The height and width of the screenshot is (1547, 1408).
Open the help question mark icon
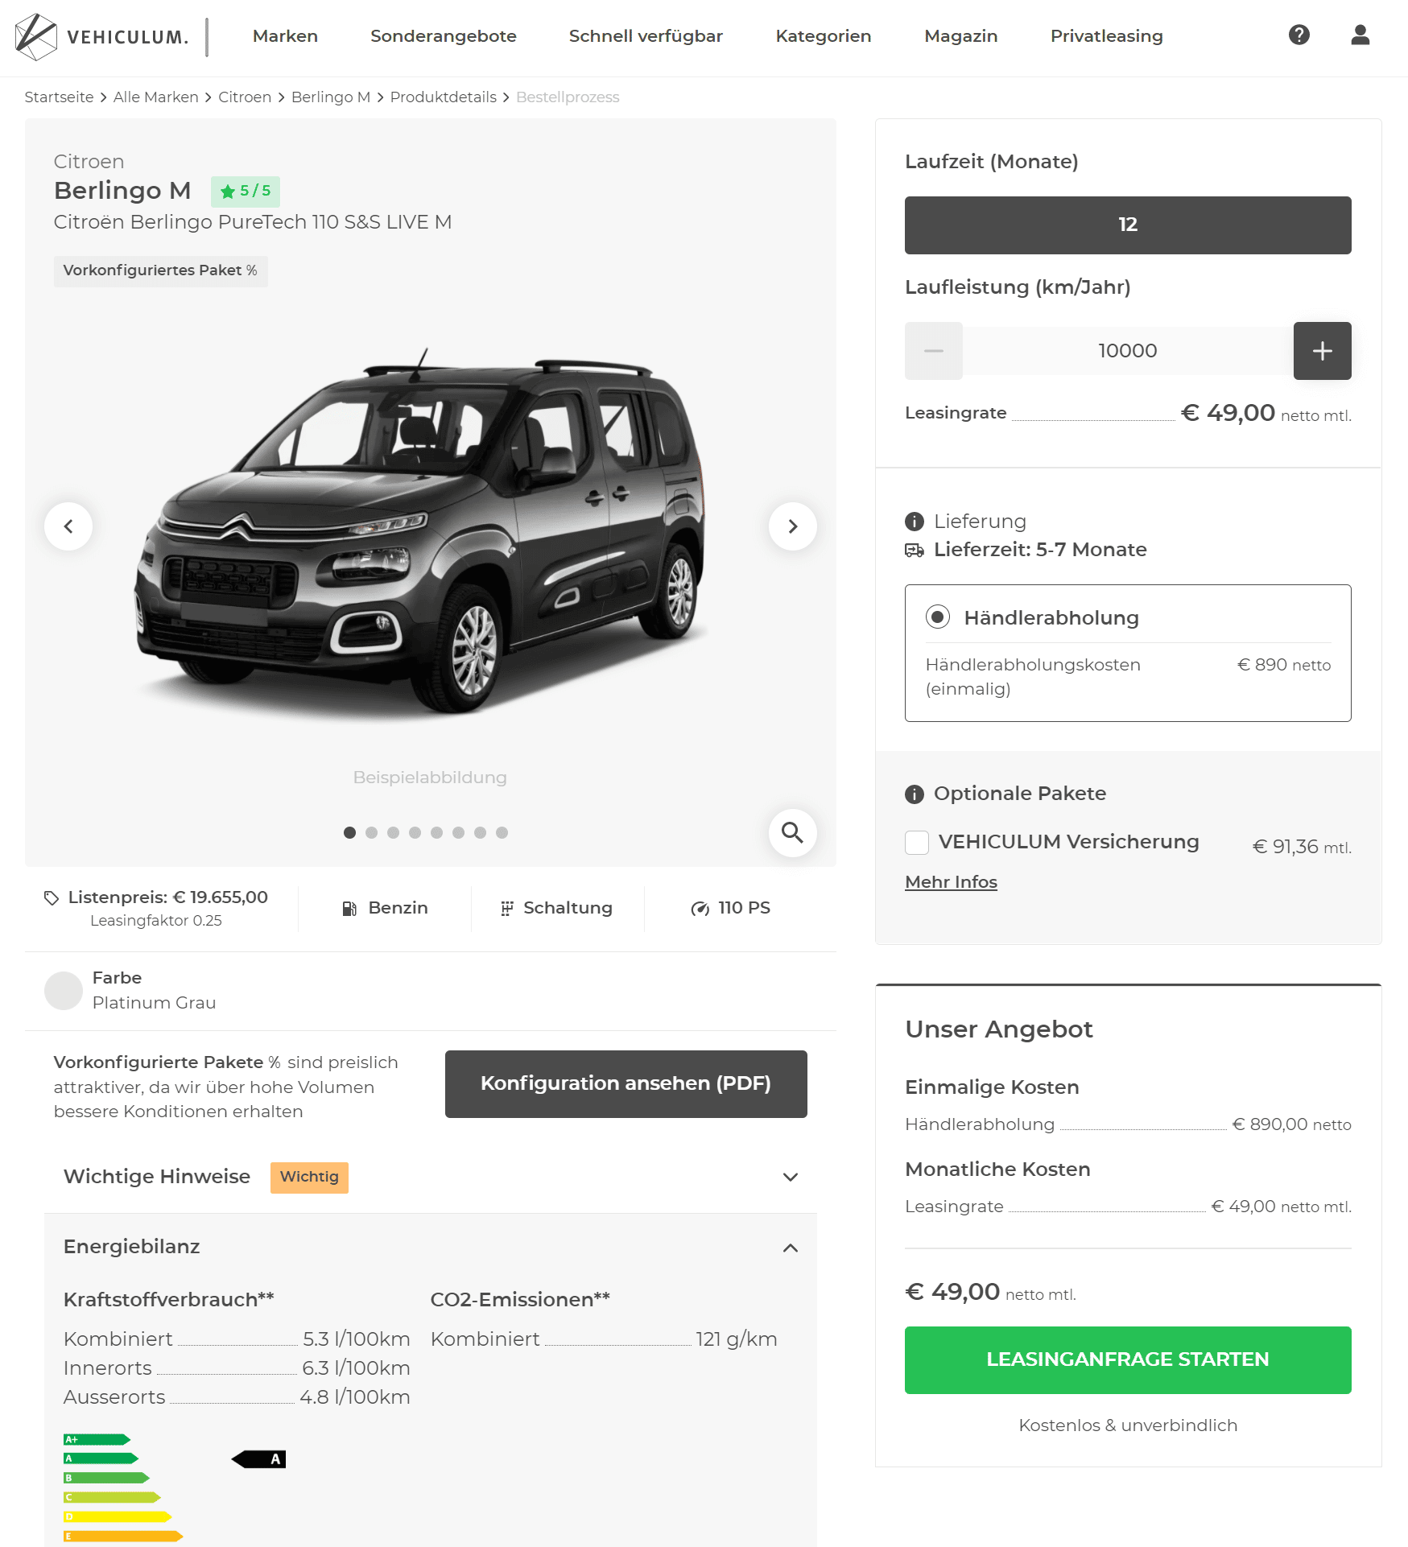pyautogui.click(x=1299, y=35)
